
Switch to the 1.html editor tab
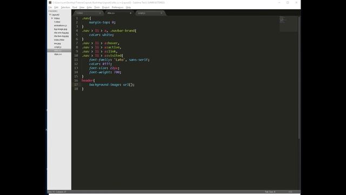88,13
